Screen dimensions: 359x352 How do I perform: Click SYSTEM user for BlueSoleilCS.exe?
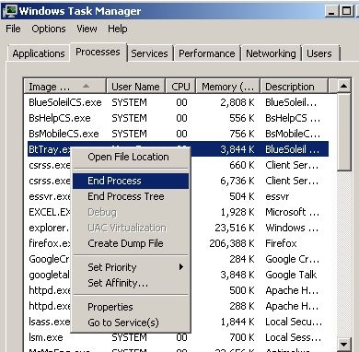(129, 102)
